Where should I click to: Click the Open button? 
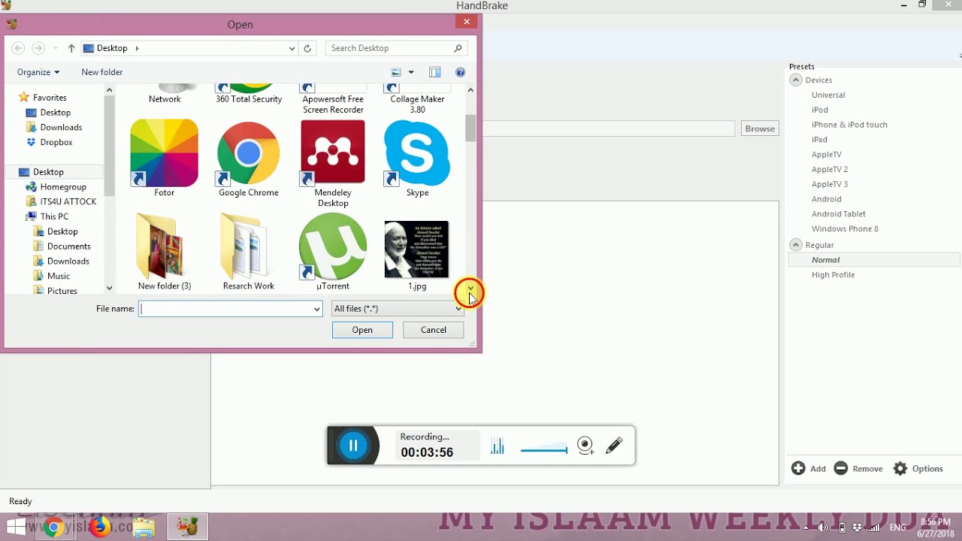click(x=362, y=330)
